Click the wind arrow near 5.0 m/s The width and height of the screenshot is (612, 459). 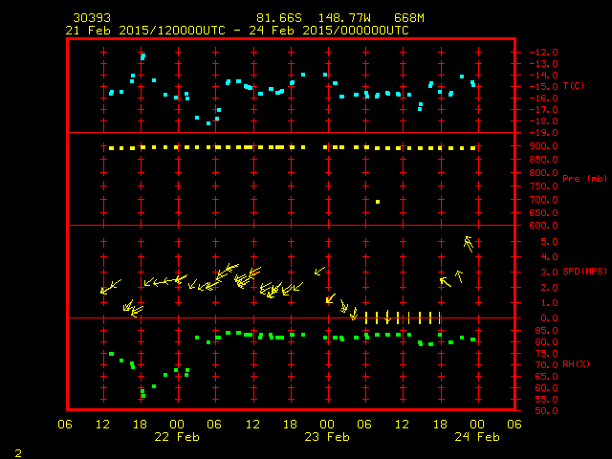point(469,244)
